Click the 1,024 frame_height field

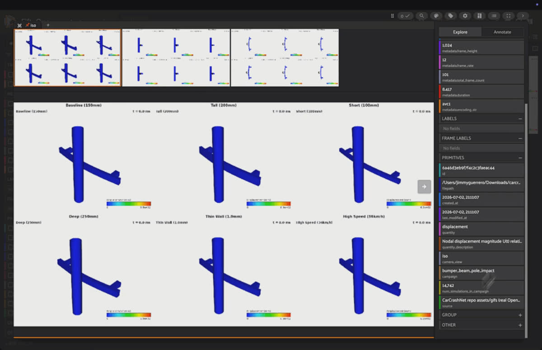pos(481,47)
